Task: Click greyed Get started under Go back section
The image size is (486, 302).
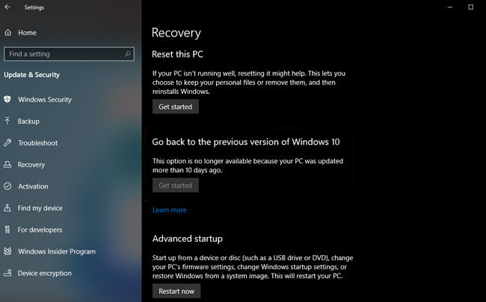Action: tap(176, 186)
